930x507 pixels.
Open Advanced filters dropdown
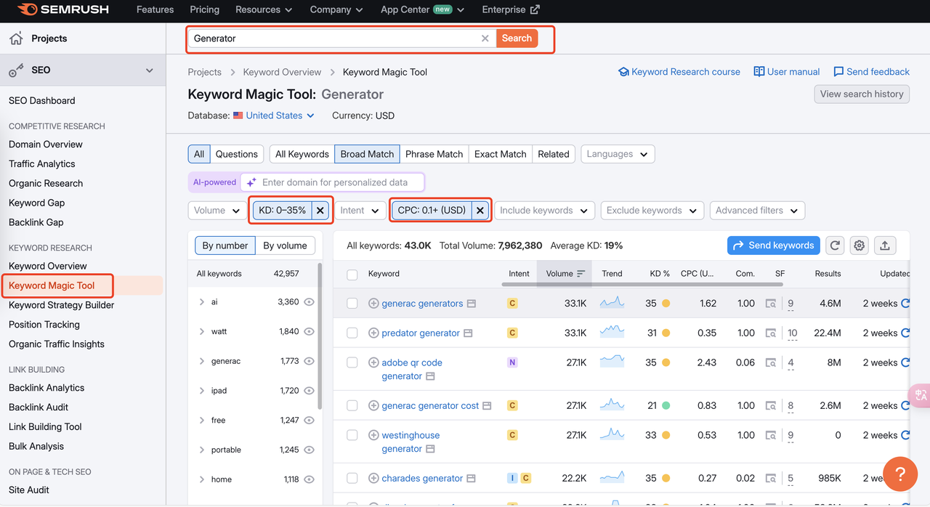tap(757, 211)
